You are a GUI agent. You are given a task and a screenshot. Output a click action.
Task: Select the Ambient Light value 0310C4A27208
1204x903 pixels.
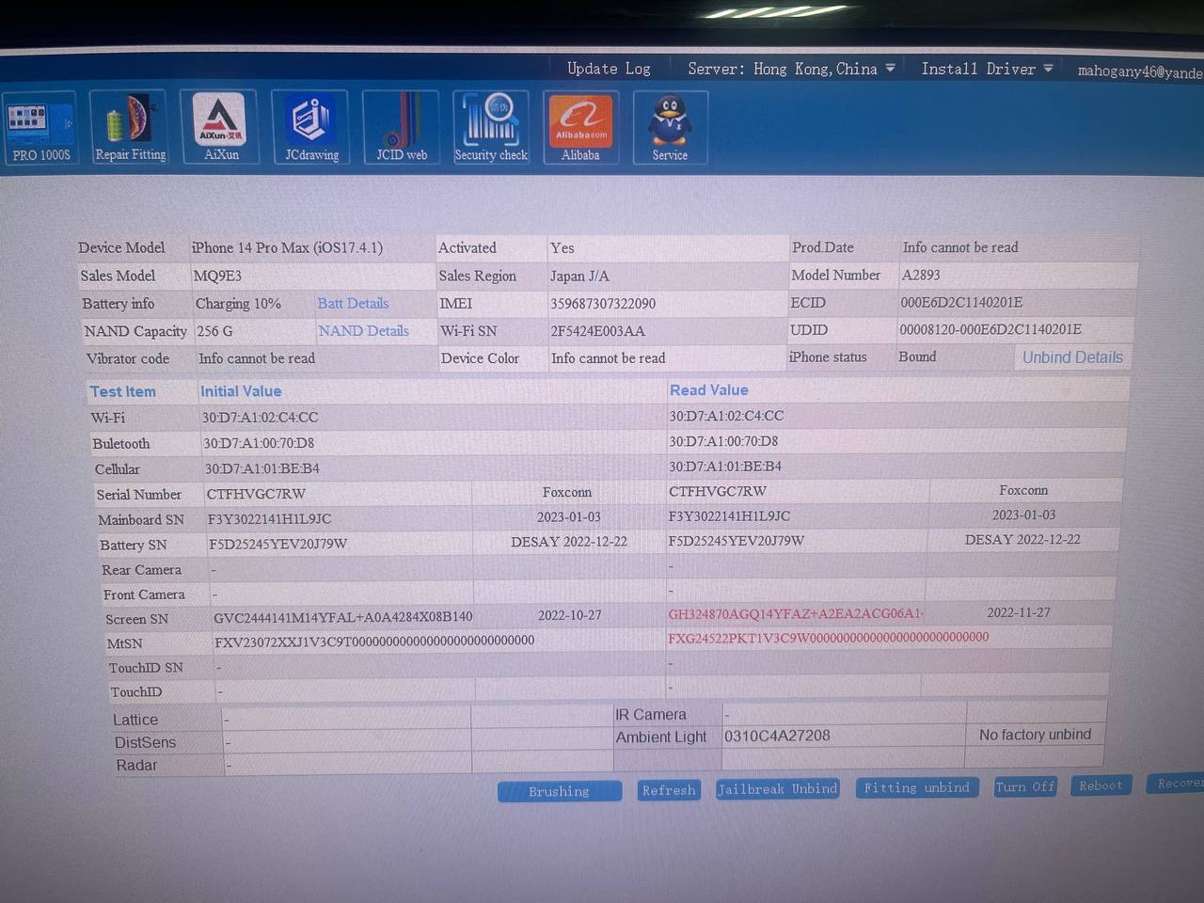pyautogui.click(x=777, y=736)
